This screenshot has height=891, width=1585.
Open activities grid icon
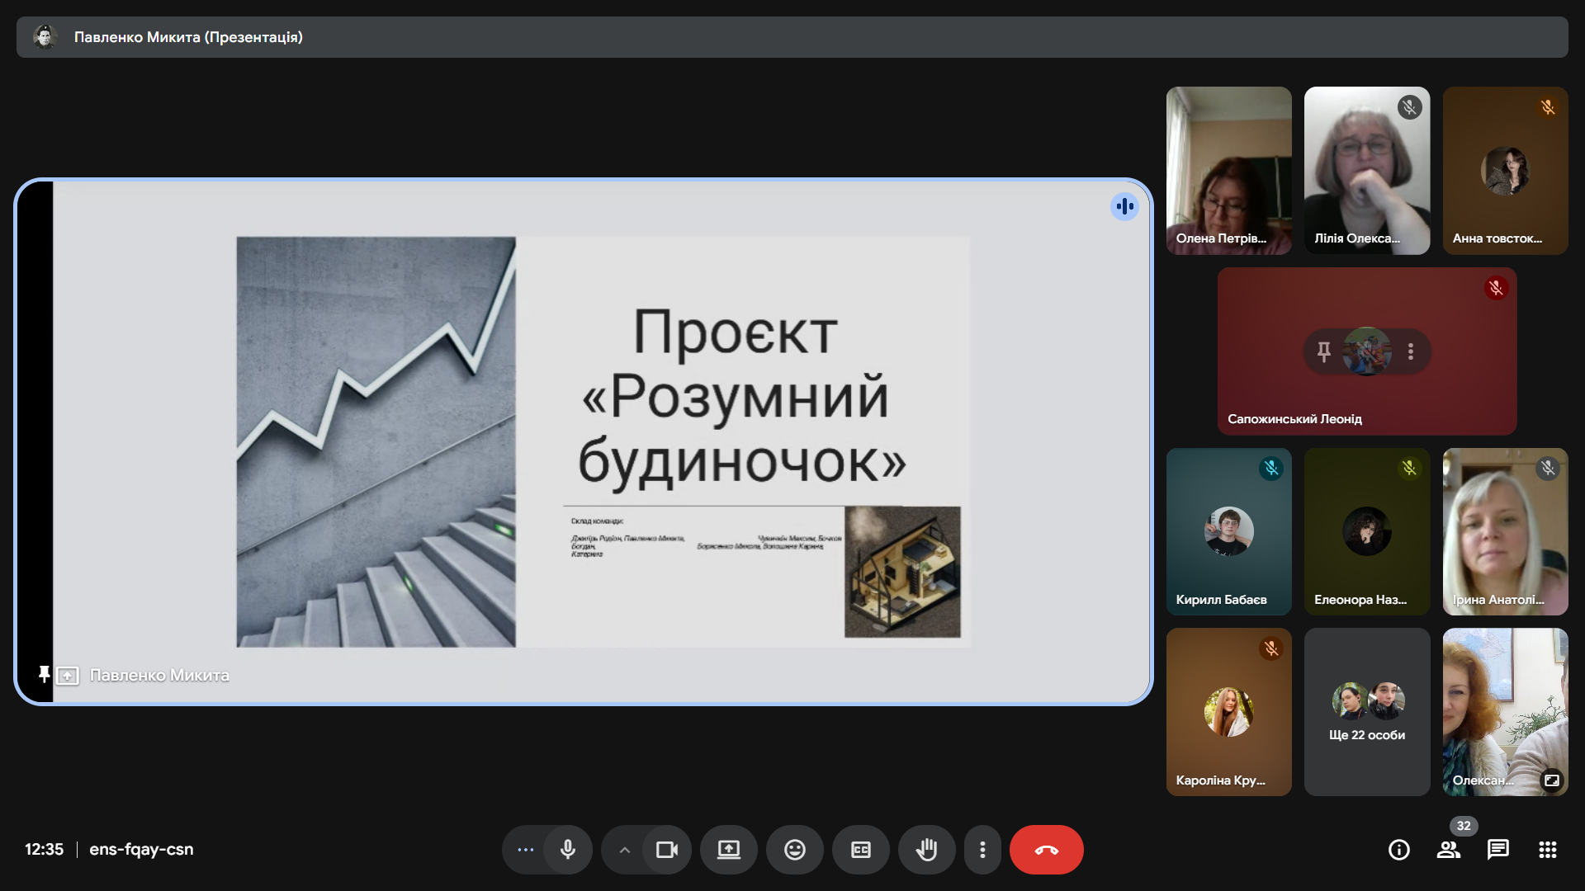1547,850
